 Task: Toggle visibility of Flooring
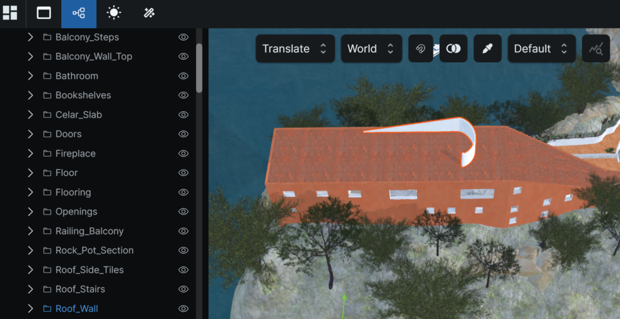pyautogui.click(x=183, y=192)
